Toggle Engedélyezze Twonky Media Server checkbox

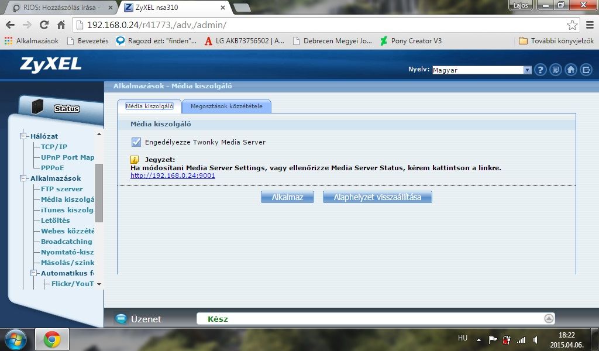(136, 142)
